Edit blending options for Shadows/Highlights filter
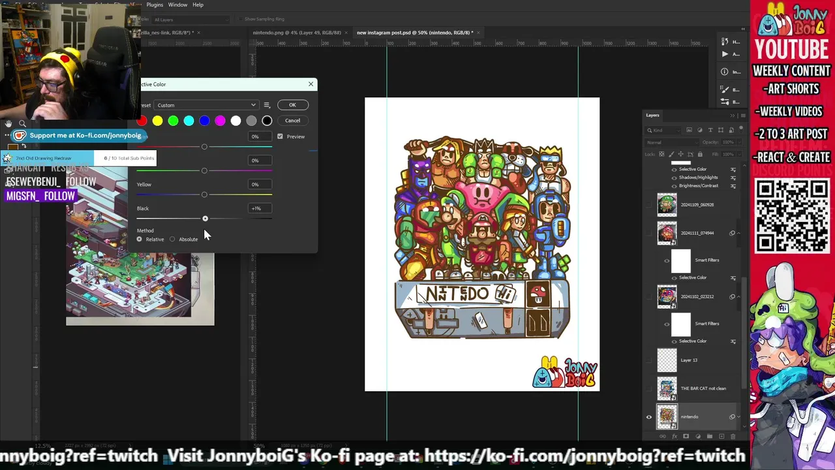835x470 pixels. (733, 177)
